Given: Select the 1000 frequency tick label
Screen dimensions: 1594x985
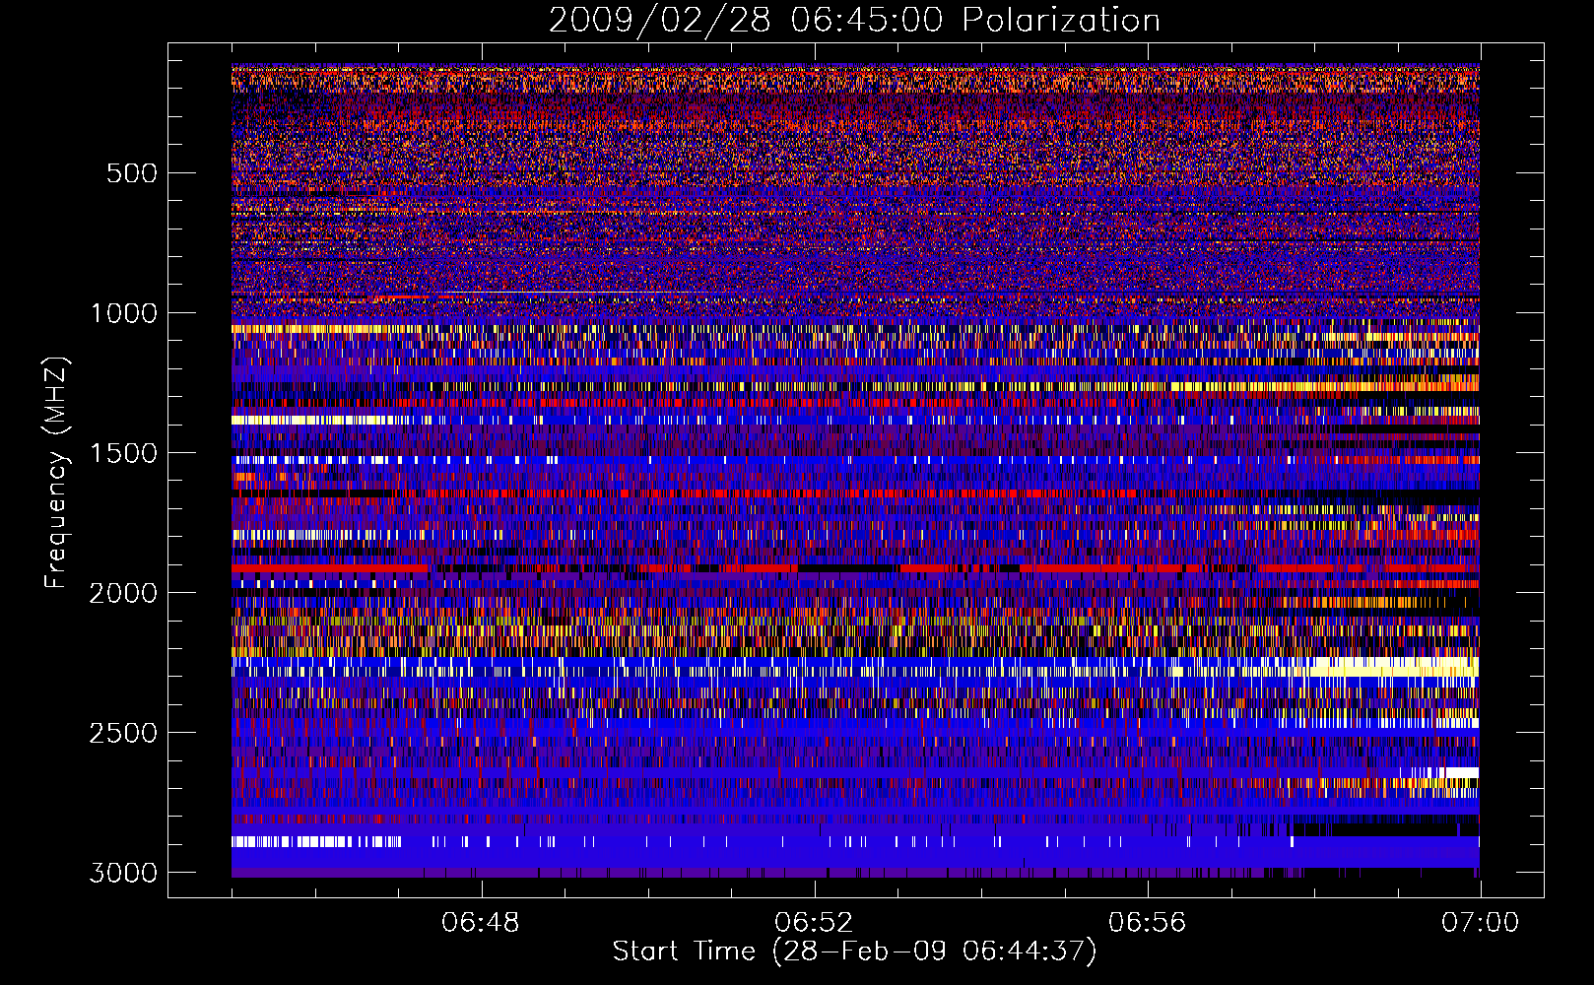Looking at the screenshot, I should pyautogui.click(x=123, y=313).
